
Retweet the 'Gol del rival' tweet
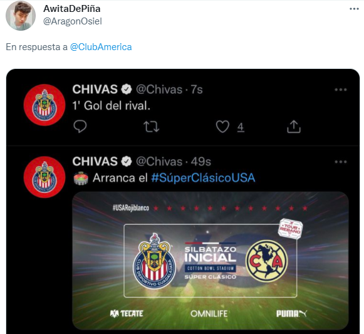[x=152, y=127]
